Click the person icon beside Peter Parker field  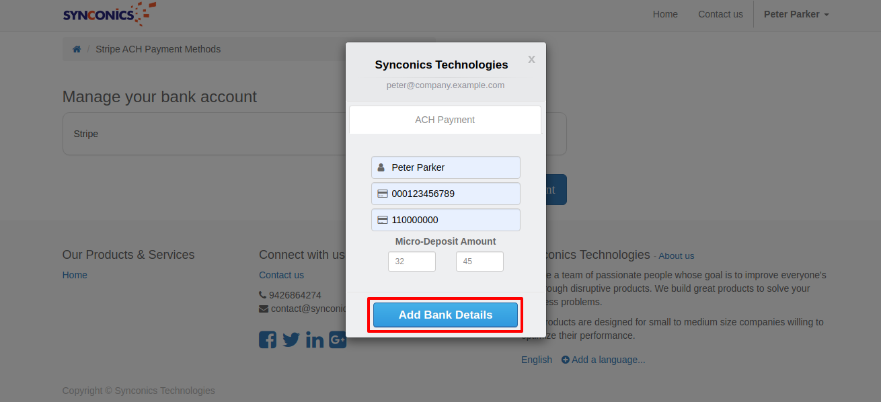point(381,167)
